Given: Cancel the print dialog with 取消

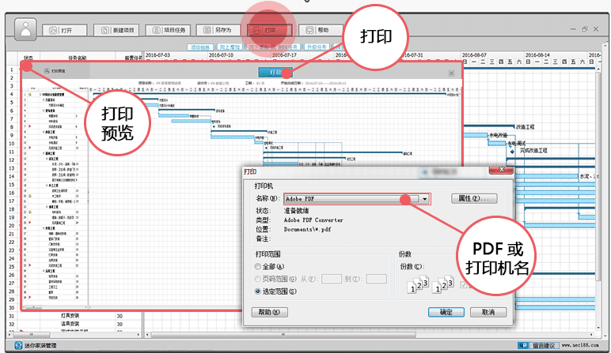Looking at the screenshot, I should [488, 312].
